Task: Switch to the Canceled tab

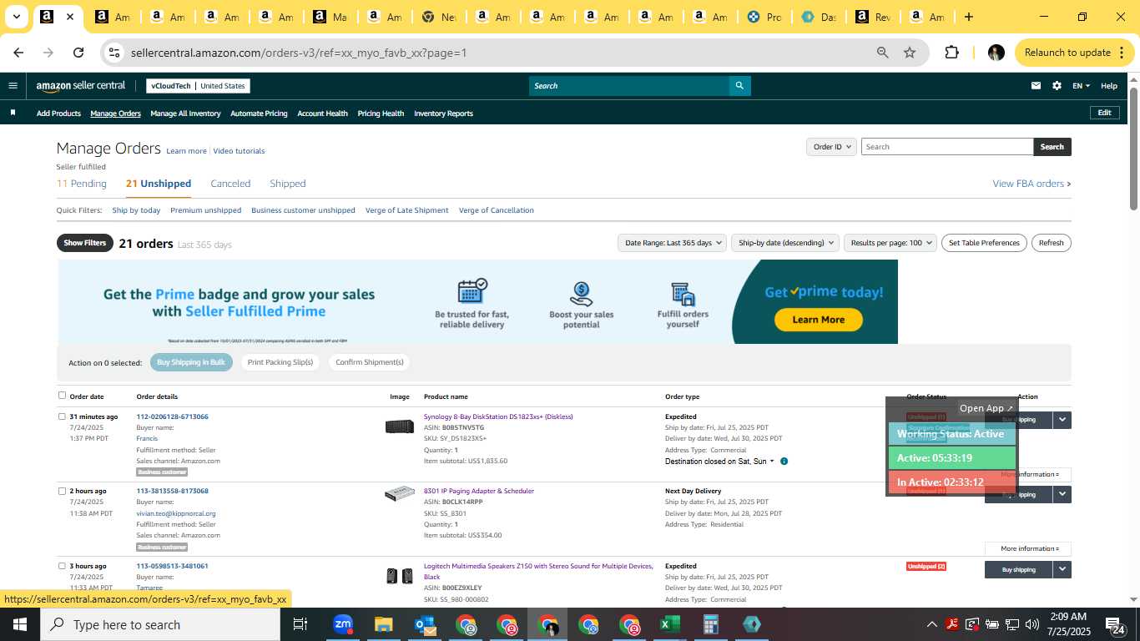Action: click(x=230, y=184)
